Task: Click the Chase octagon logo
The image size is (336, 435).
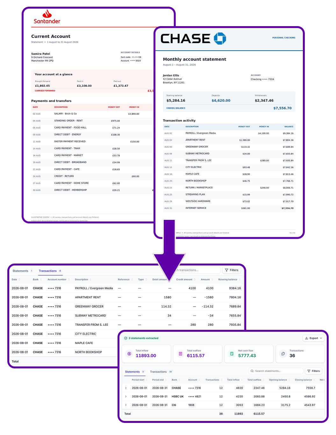Action: click(x=220, y=39)
